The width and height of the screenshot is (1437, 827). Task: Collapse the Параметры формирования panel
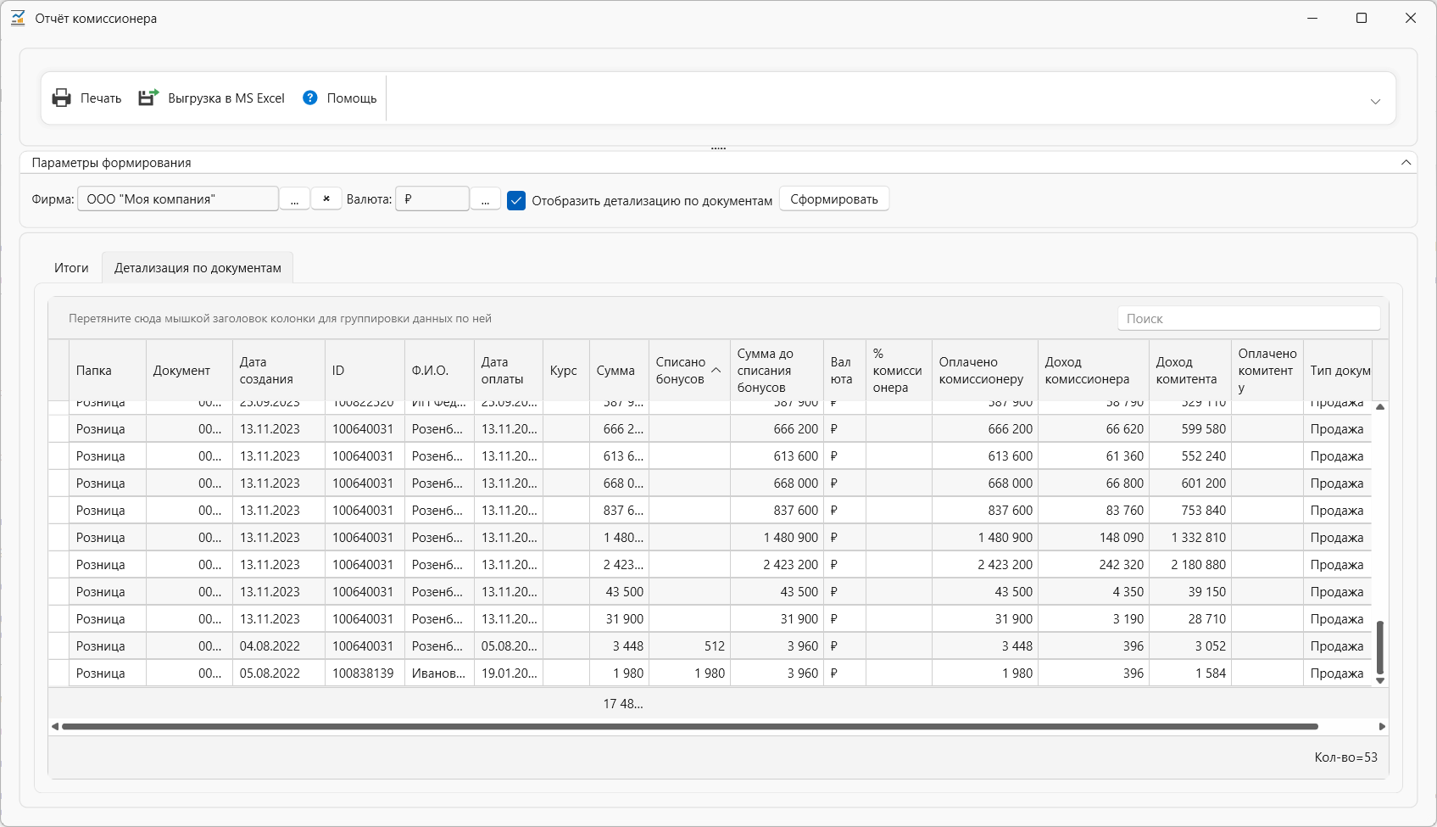1406,162
